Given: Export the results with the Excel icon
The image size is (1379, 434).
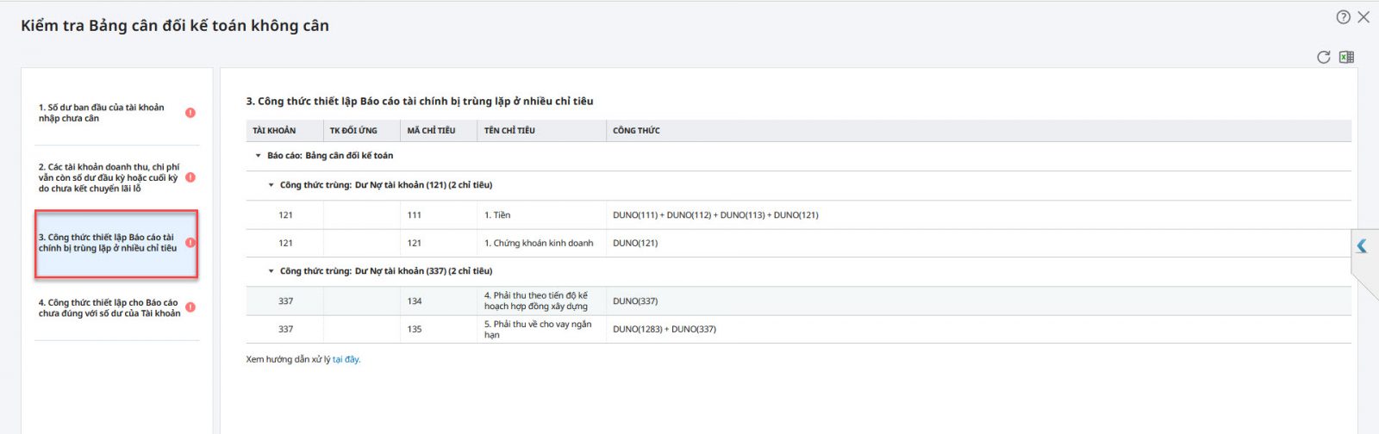Looking at the screenshot, I should pos(1346,58).
